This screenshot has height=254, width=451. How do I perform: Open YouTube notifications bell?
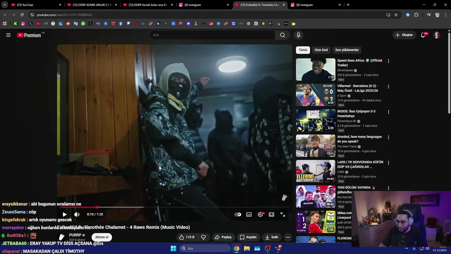click(424, 35)
